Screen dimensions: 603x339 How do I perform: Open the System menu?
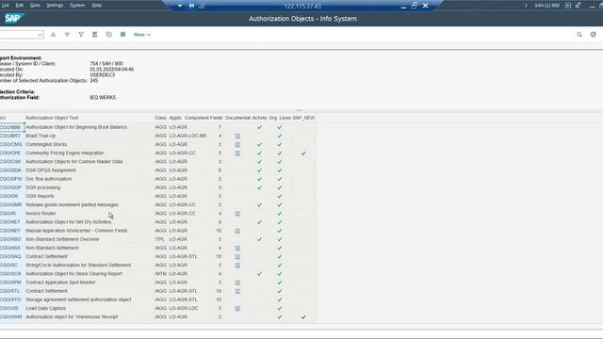[x=77, y=6]
